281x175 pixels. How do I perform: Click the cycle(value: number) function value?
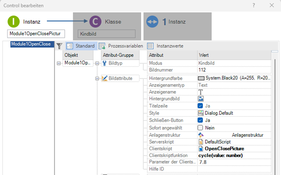pyautogui.click(x=220, y=155)
